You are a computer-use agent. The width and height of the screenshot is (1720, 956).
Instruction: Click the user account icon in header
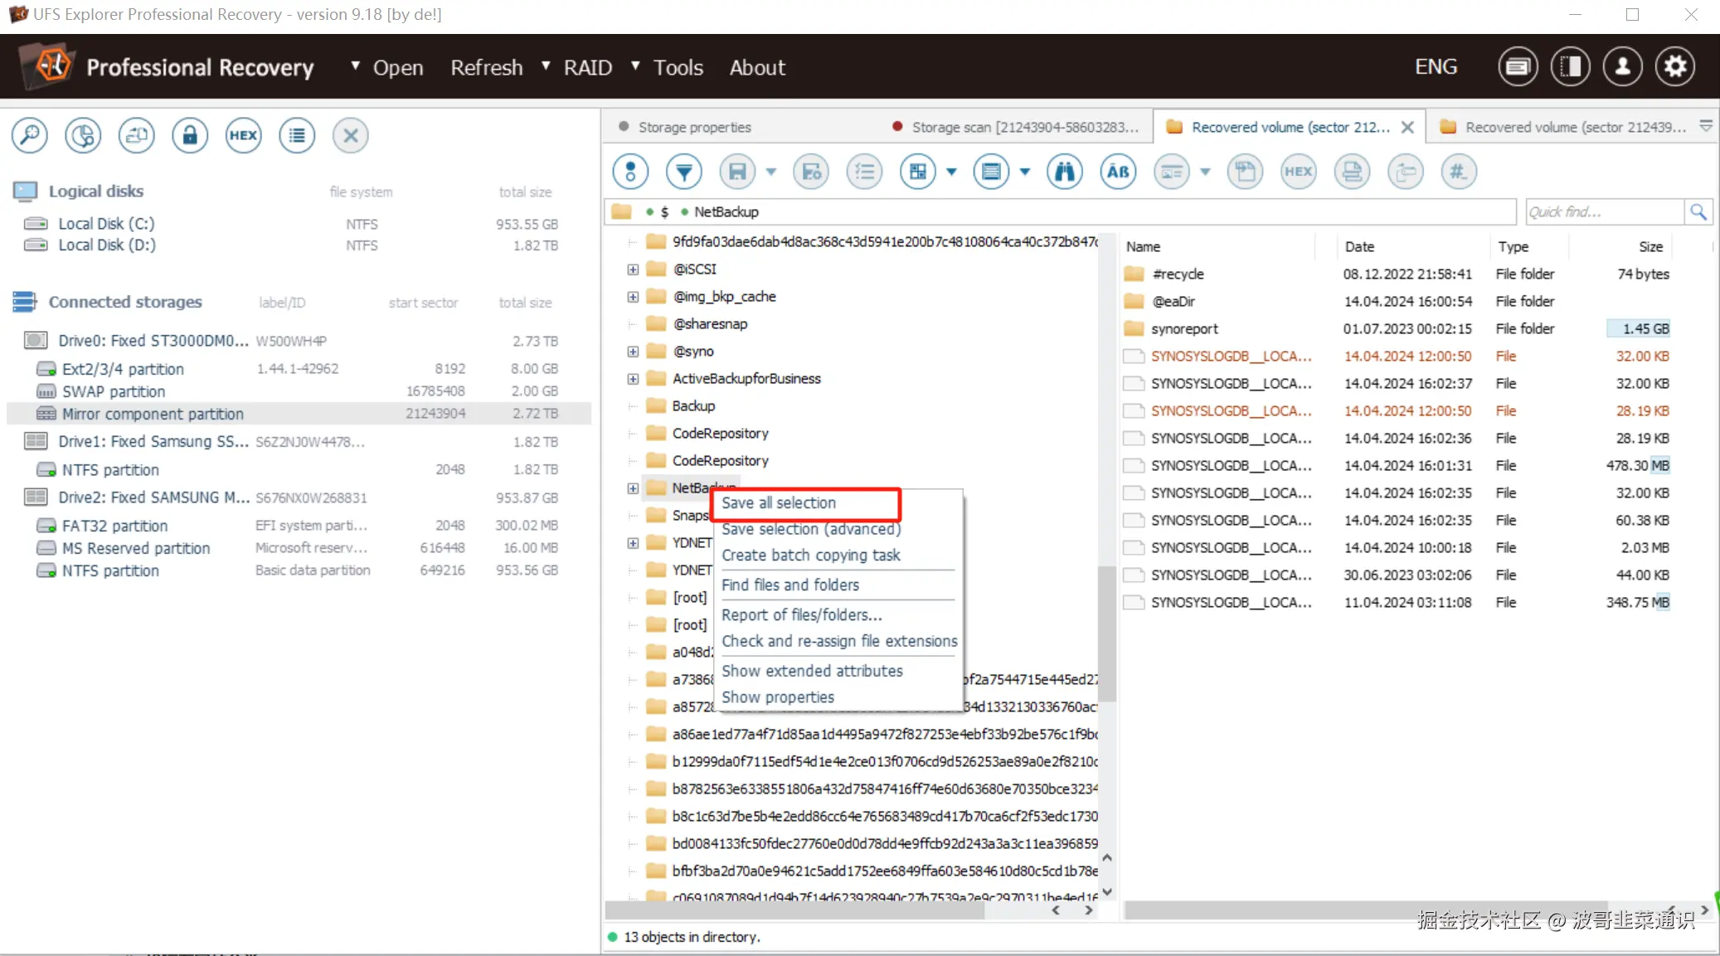tap(1622, 66)
